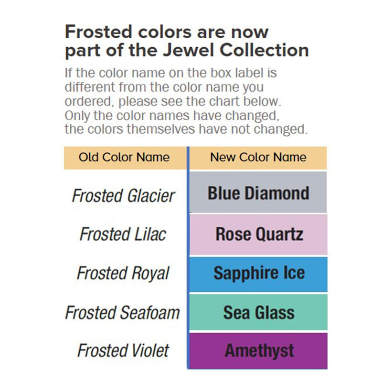
Task: Click the Frosted colors headline
Action: click(x=167, y=32)
